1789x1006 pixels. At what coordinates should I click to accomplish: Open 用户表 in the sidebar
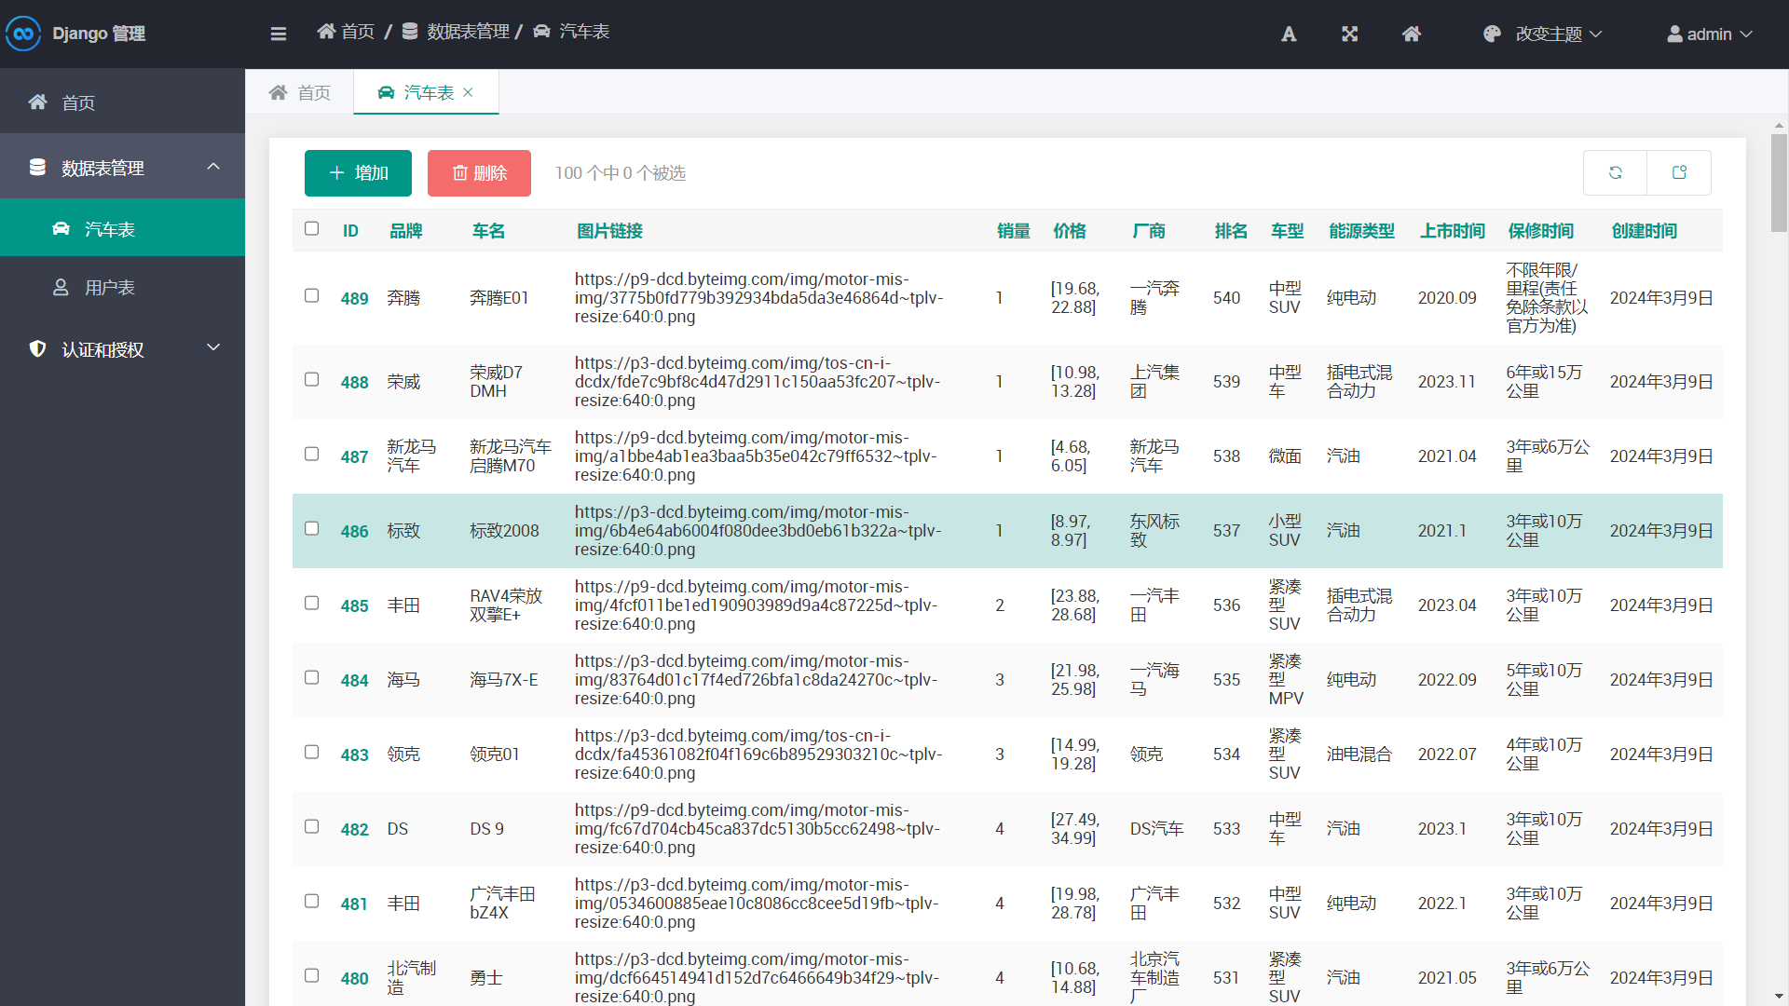click(122, 288)
